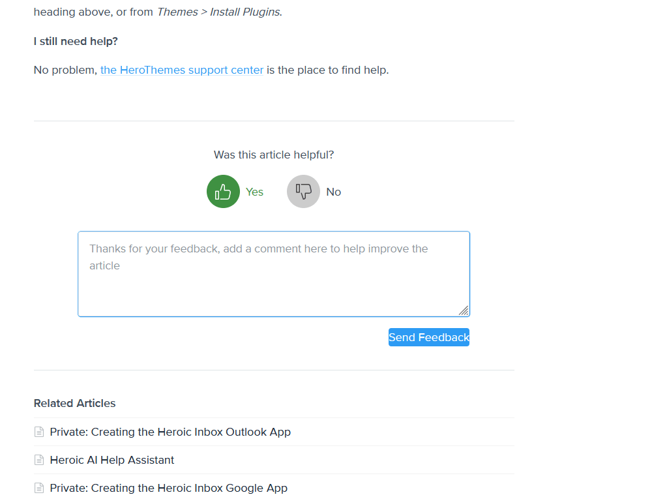
Task: Click the "Was this article helpful?" prompt
Action: tap(274, 155)
